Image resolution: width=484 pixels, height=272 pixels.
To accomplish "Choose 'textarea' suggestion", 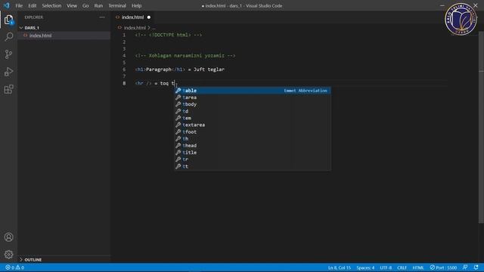I will click(x=253, y=125).
